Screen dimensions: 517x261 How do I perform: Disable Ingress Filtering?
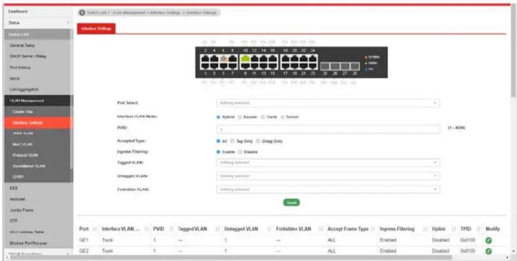coord(240,152)
